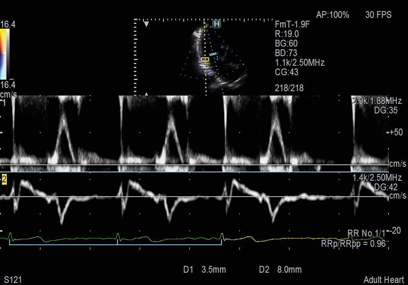The image size is (408, 285).
Task: Click the 218/218 frame counter
Action: [289, 88]
